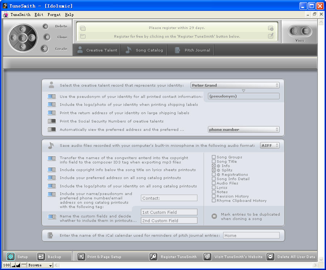Viewport: 326px width, 270px height.
Task: Open the Browse mode dropdown in status bar
Action: click(x=40, y=265)
